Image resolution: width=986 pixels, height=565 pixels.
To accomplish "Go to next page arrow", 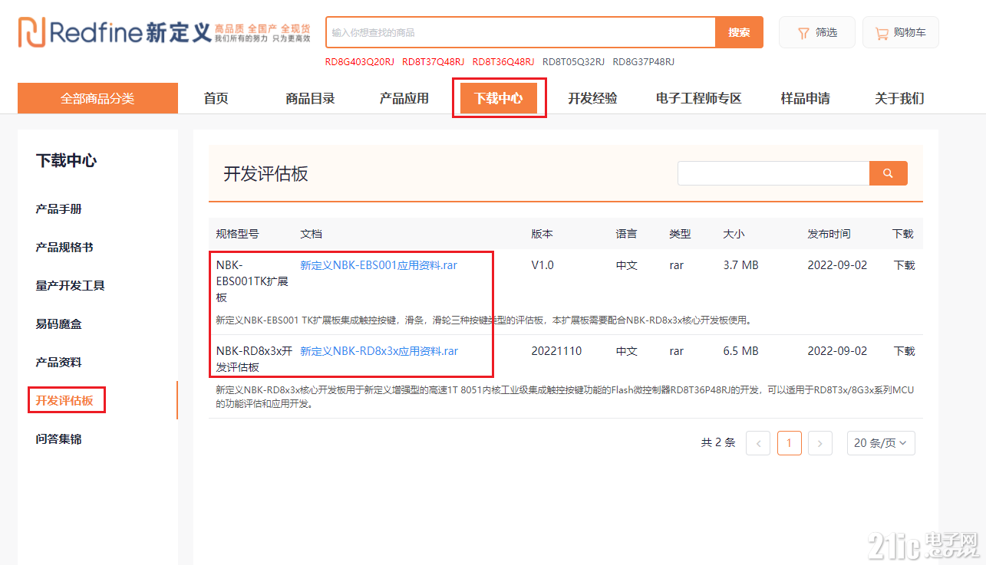I will 820,442.
